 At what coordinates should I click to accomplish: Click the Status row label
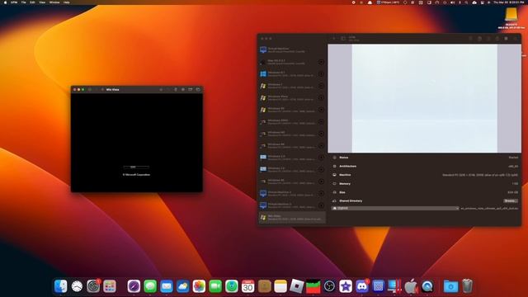(344, 158)
